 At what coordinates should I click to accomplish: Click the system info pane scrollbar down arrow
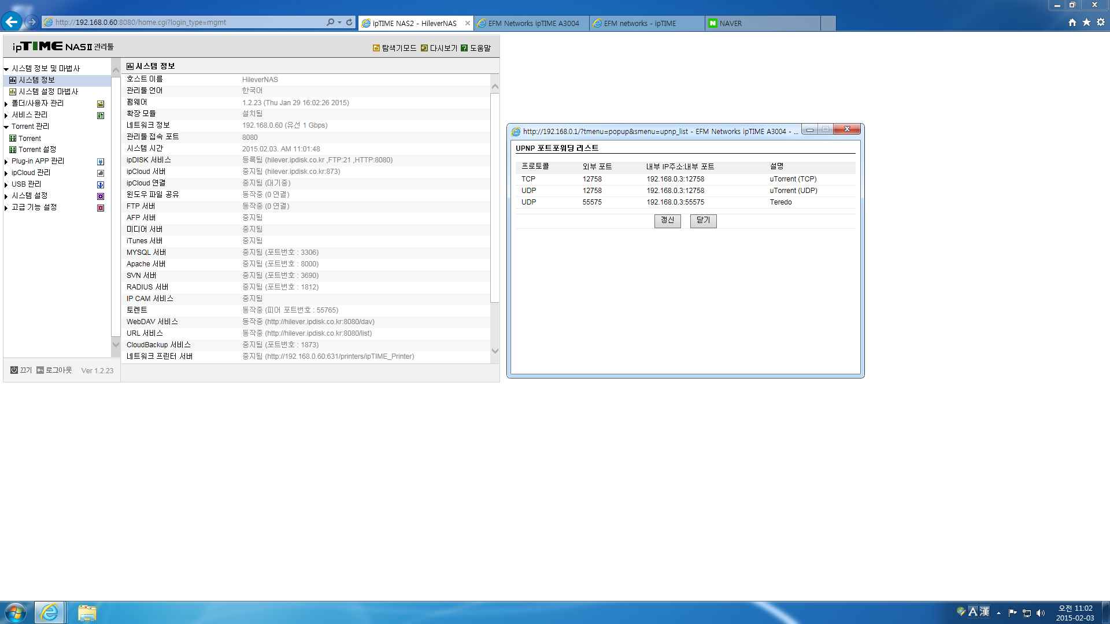pos(495,351)
